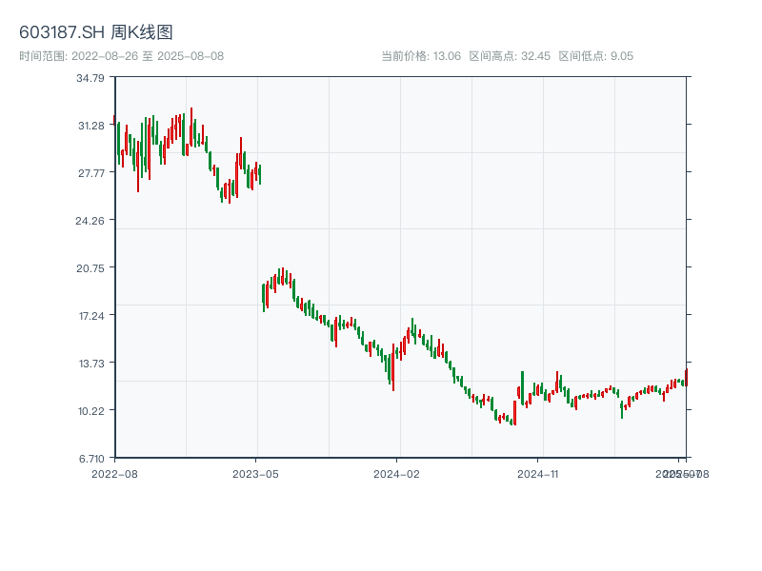Select the 时间范围 date range text

121,56
